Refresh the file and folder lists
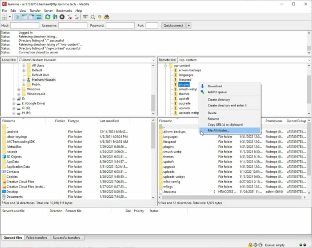312x248 pixels. (48, 17)
